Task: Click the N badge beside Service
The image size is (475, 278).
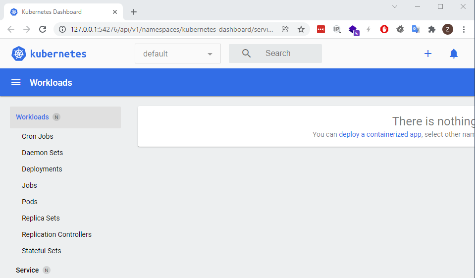Action: click(x=47, y=270)
